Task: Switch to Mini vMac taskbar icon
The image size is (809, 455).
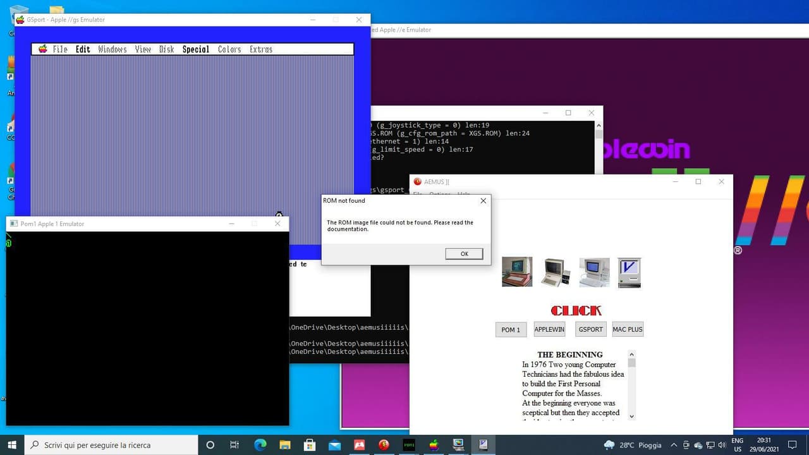Action: (483, 445)
